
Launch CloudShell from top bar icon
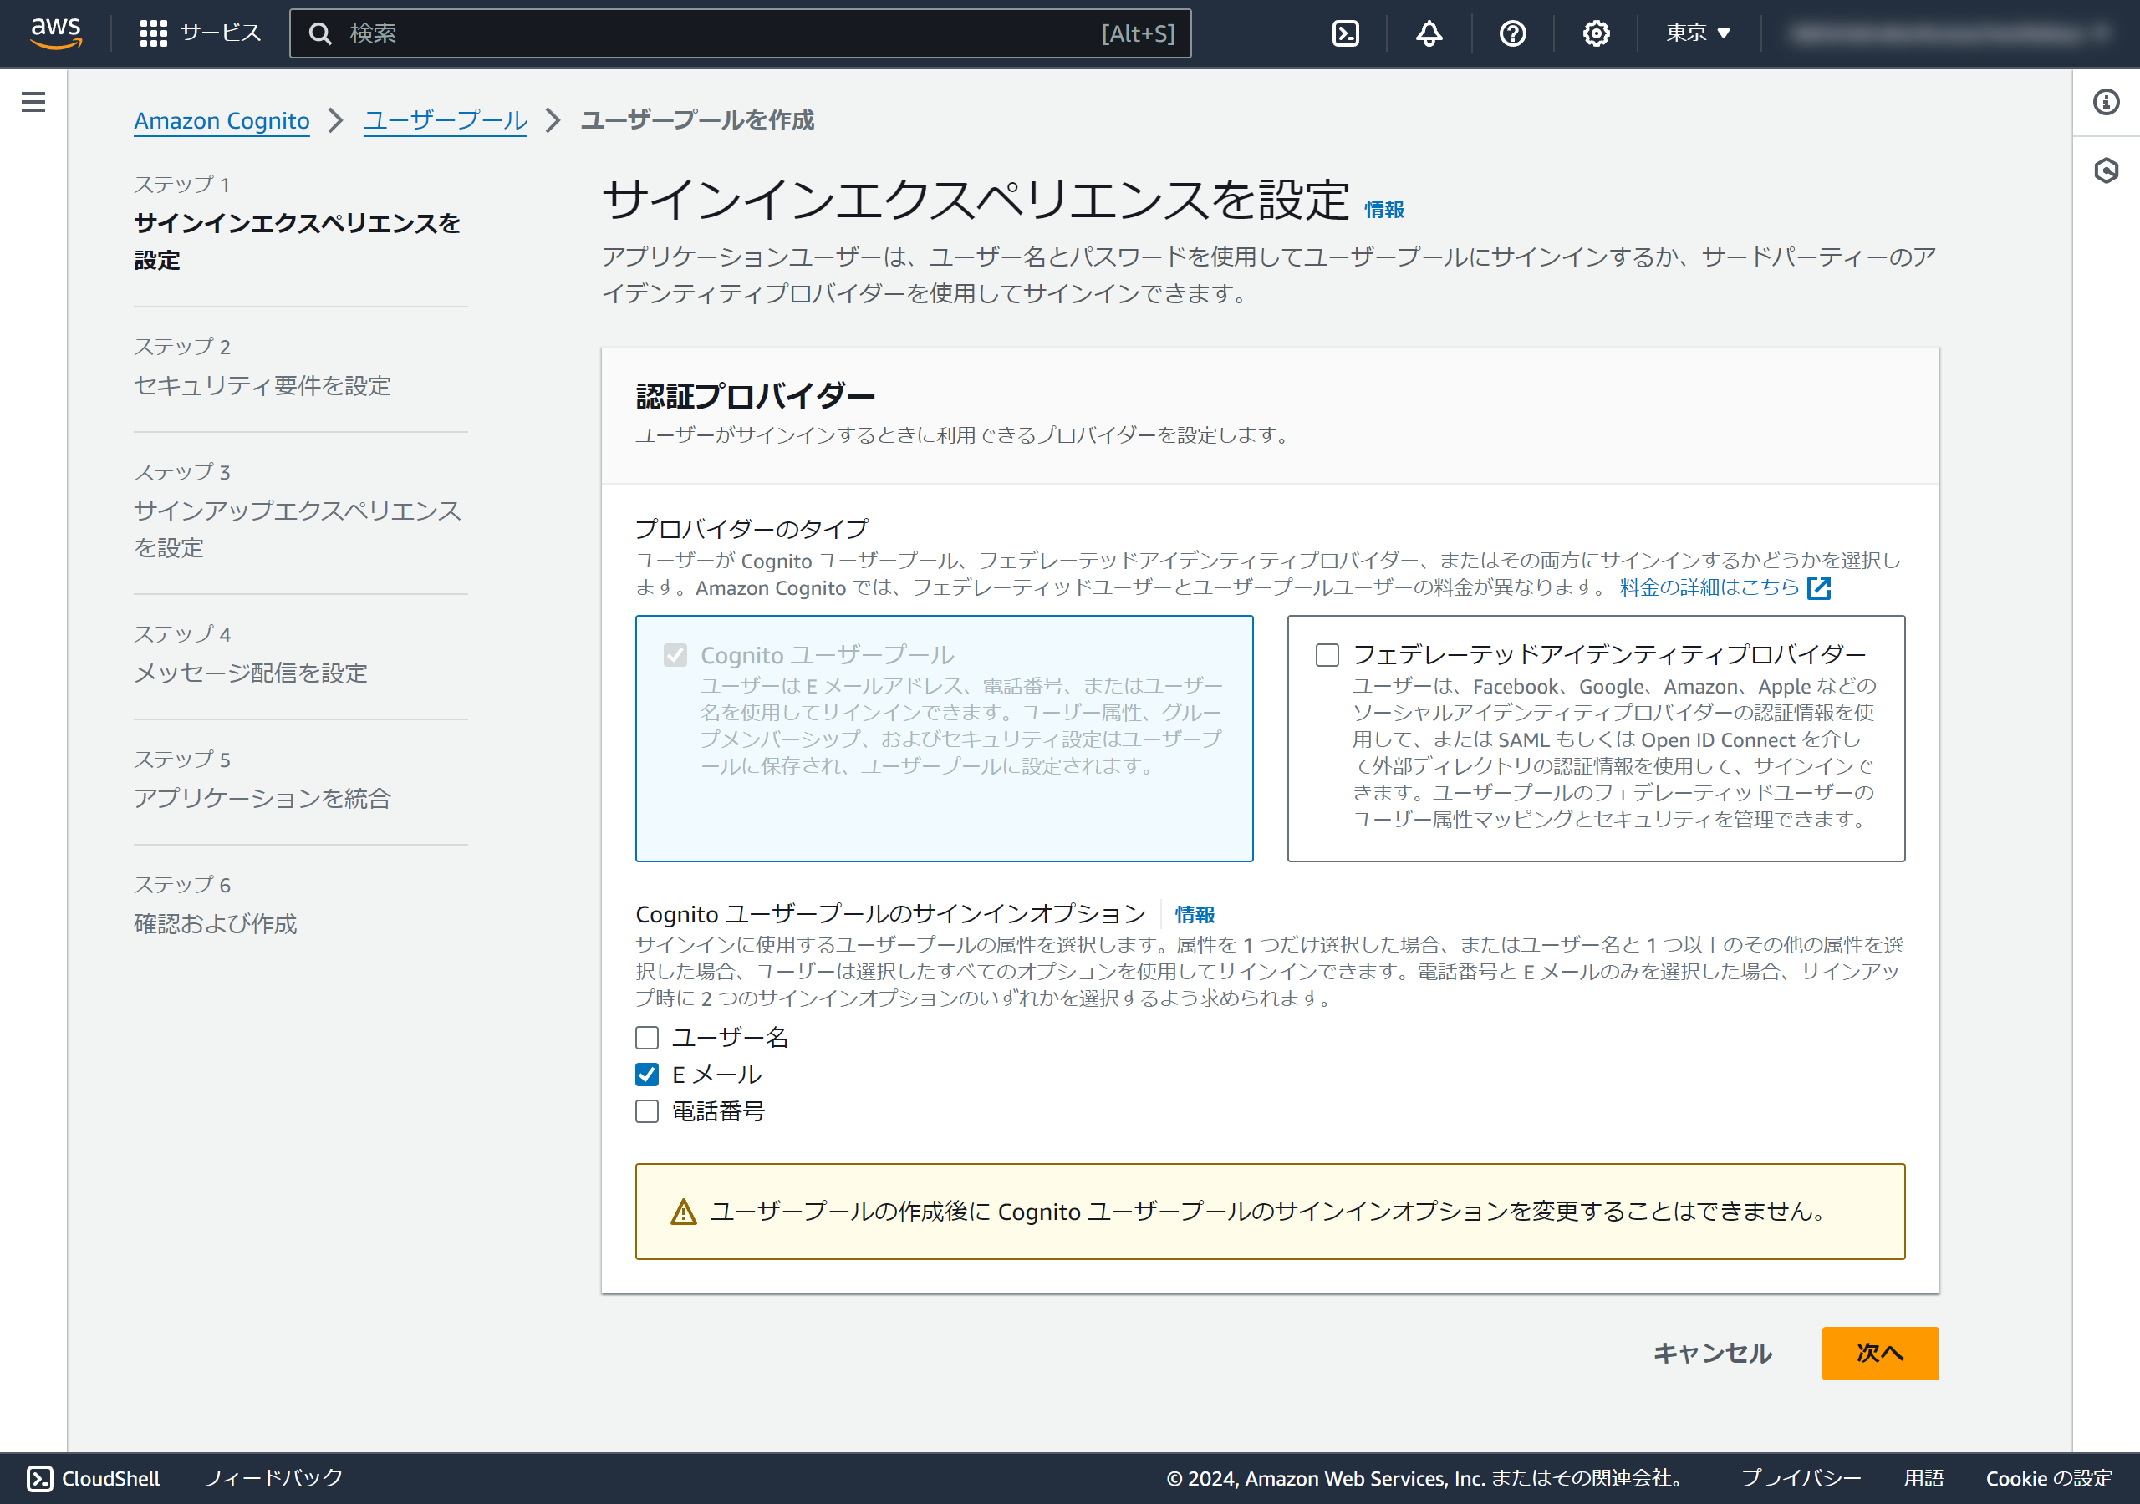click(x=1345, y=33)
